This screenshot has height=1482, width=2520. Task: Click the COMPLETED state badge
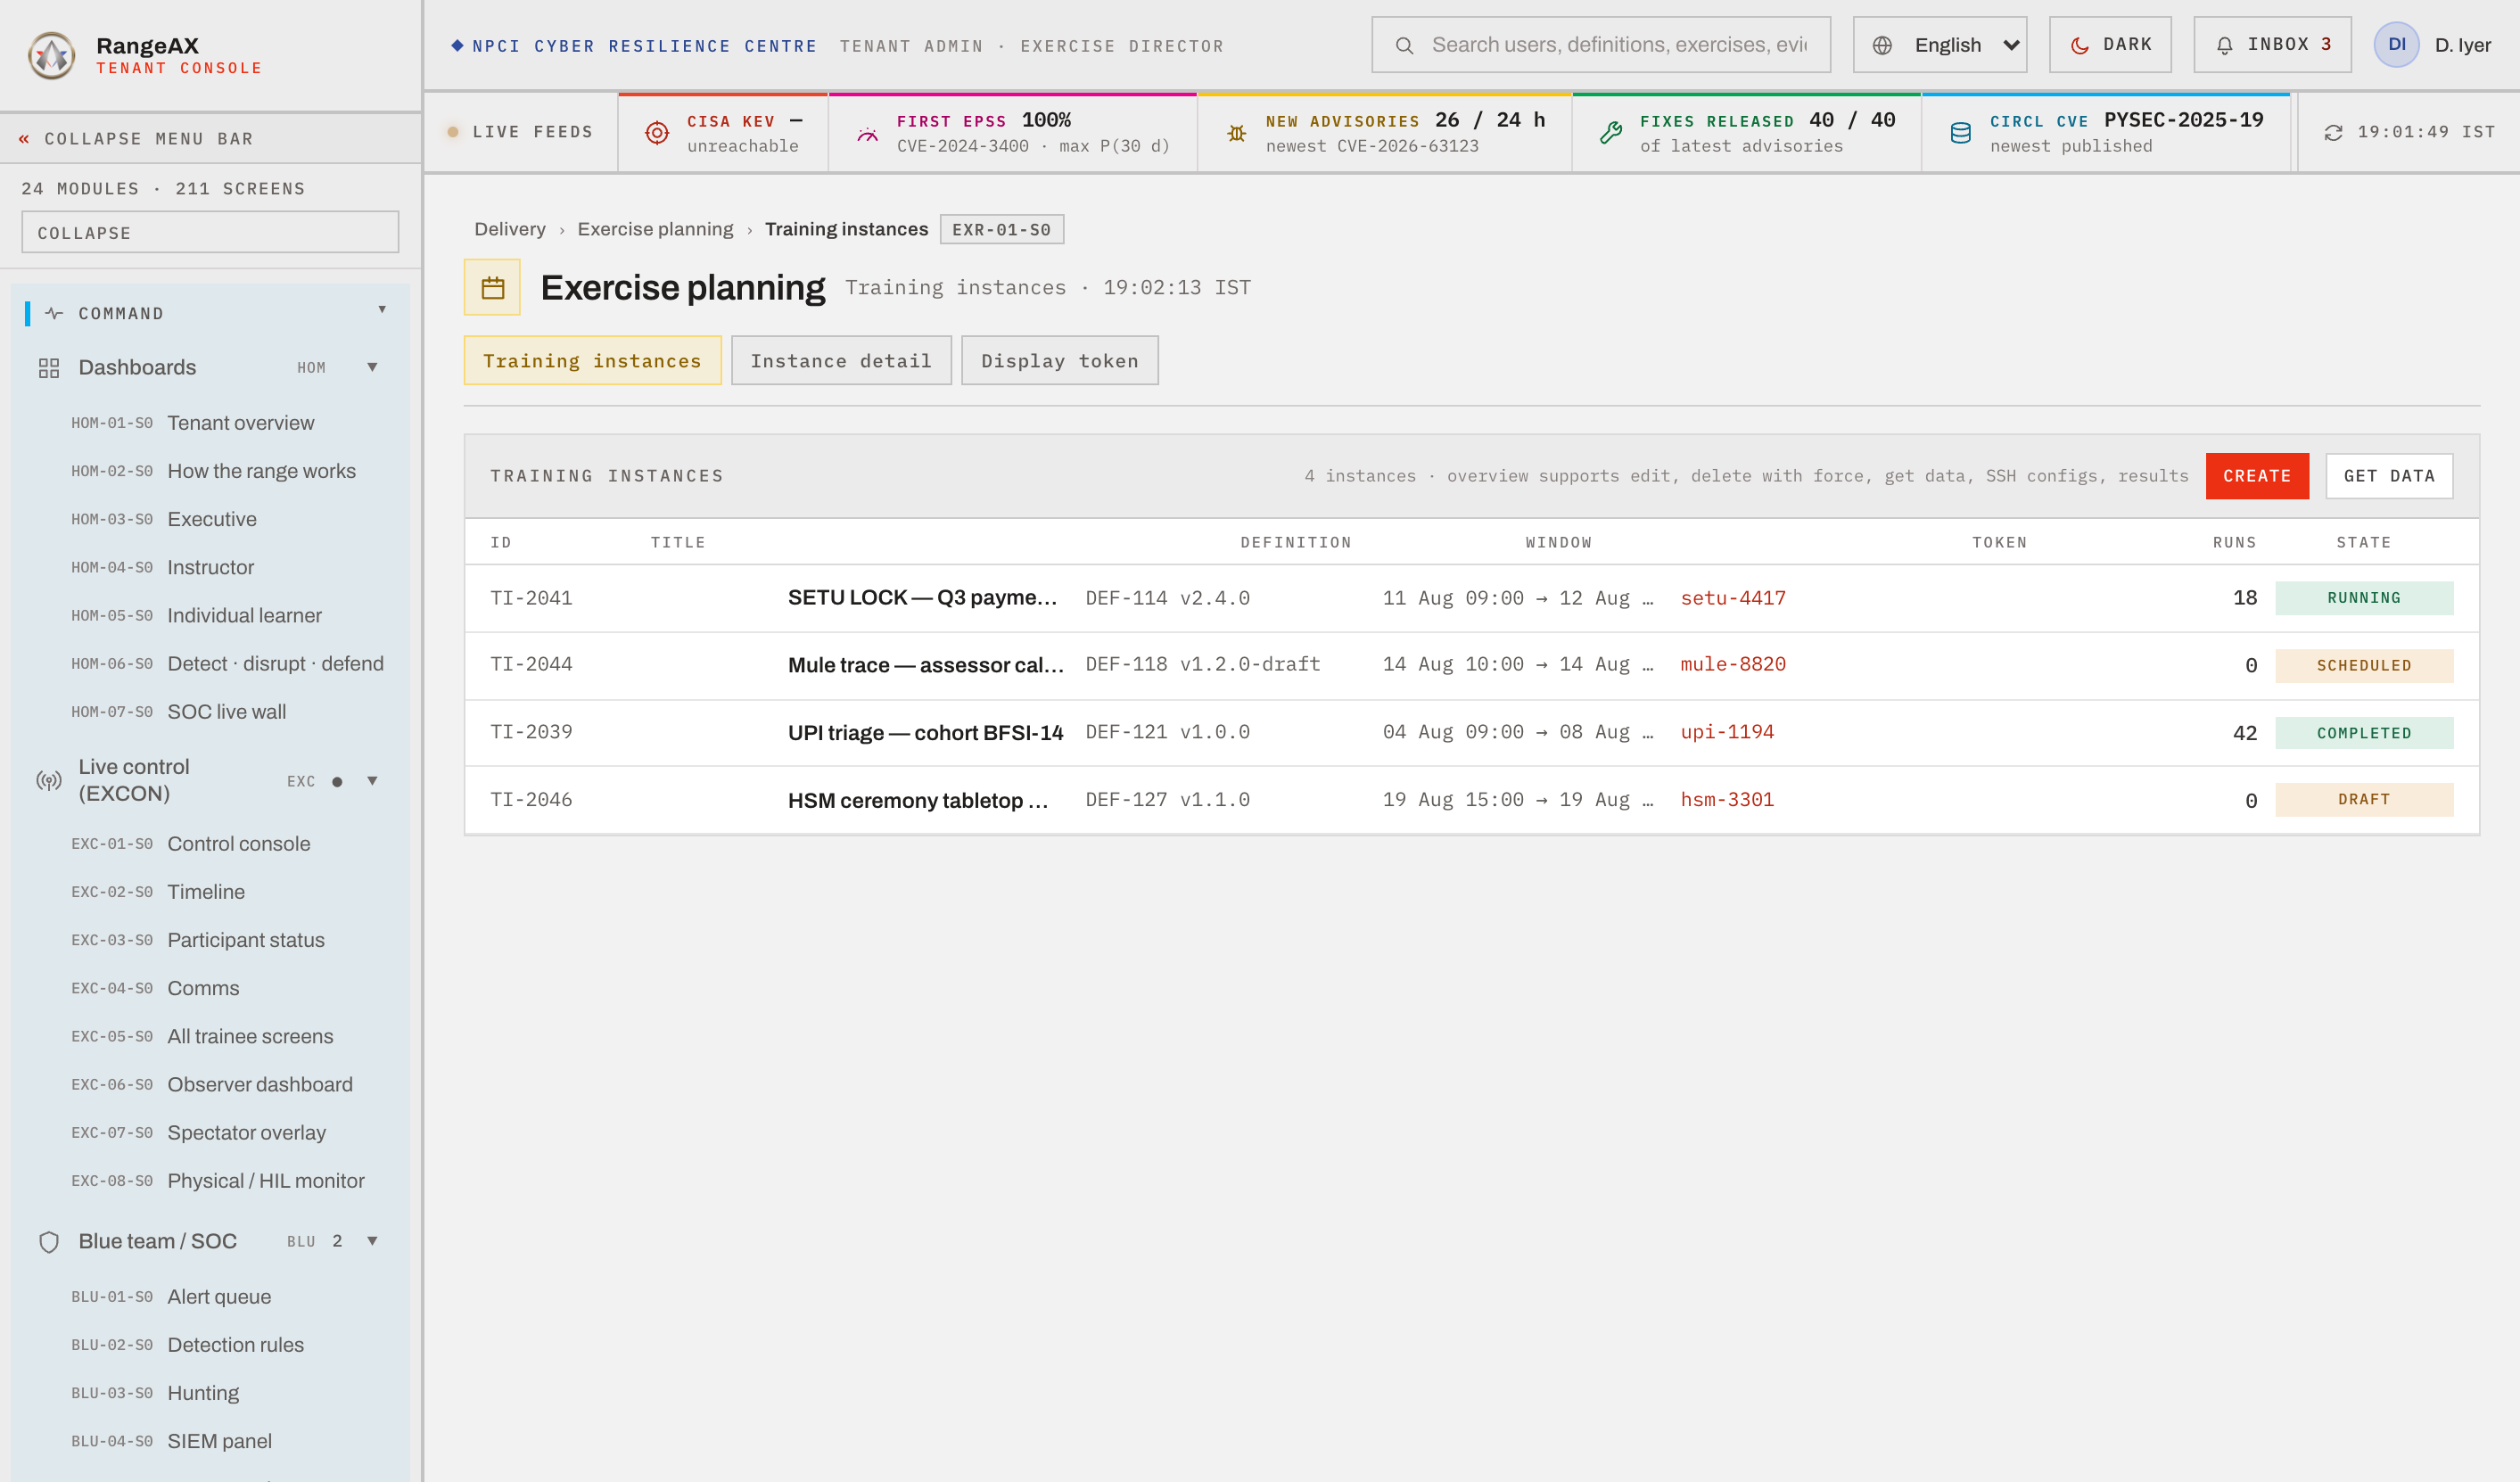2364,733
